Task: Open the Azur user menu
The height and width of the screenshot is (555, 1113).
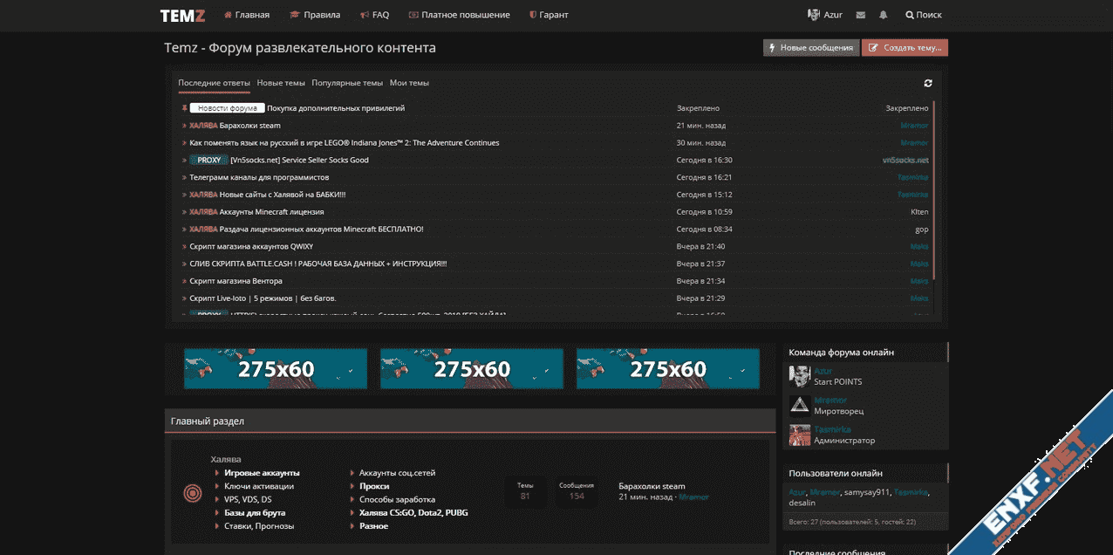Action: pos(825,15)
